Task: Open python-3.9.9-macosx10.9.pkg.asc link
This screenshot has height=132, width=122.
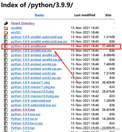Action: 35,96
